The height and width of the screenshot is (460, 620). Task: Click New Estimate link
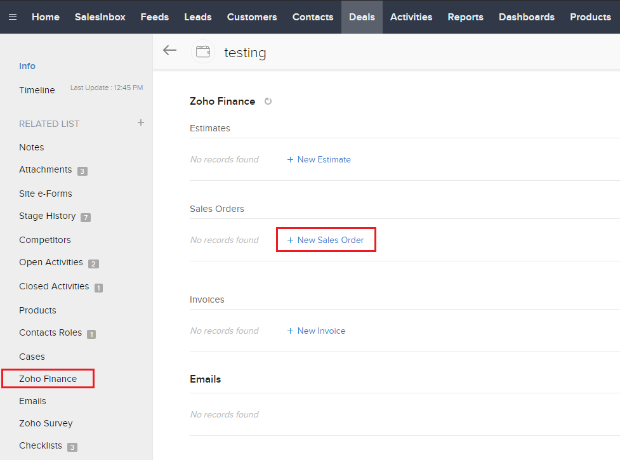click(319, 159)
